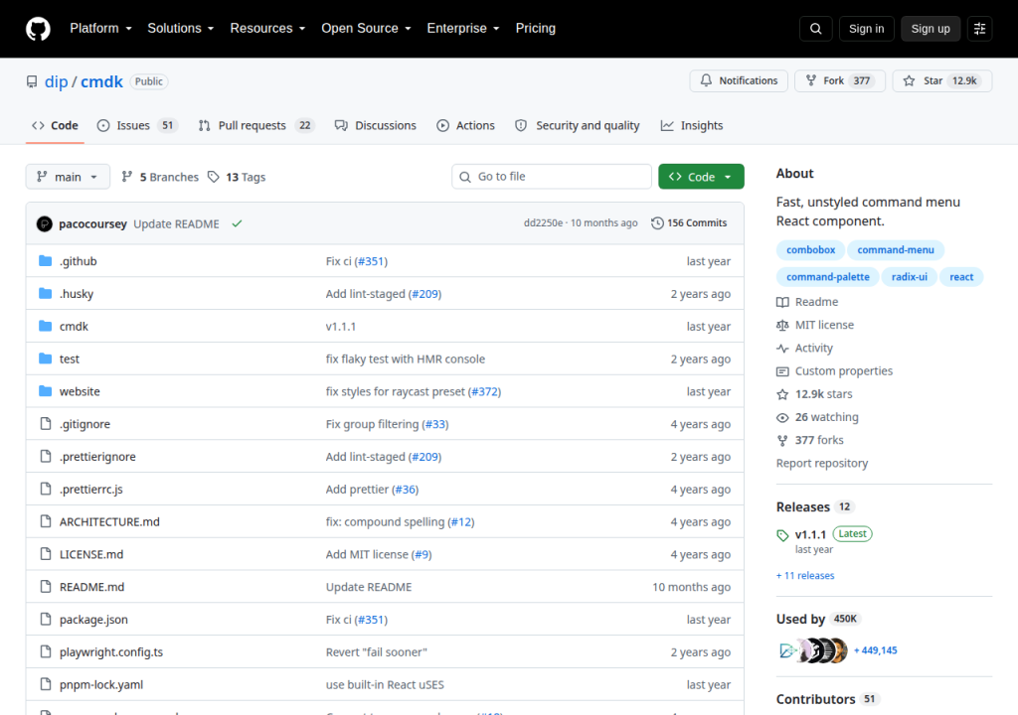Open the search magnifier in header

click(815, 29)
